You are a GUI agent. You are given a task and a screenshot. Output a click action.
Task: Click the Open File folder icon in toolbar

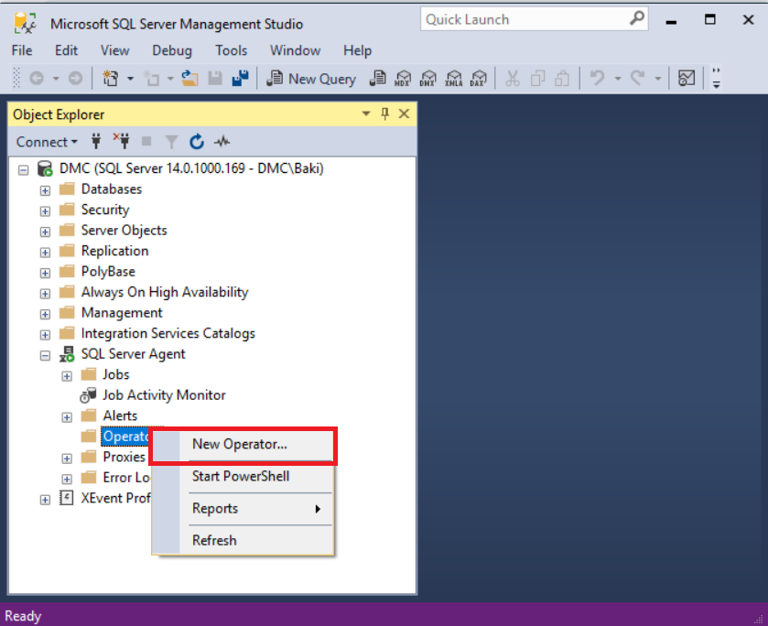pyautogui.click(x=189, y=79)
